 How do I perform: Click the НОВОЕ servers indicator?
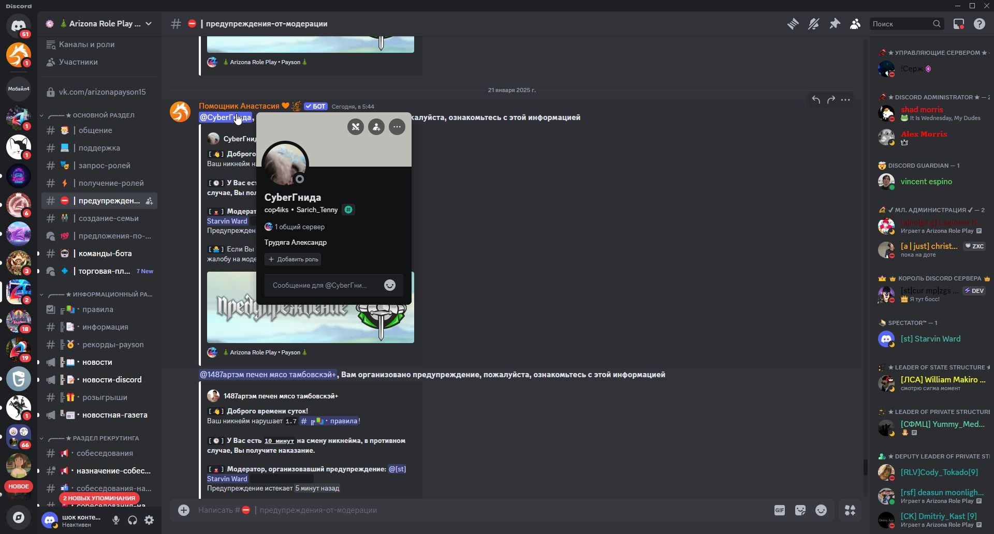(x=19, y=486)
